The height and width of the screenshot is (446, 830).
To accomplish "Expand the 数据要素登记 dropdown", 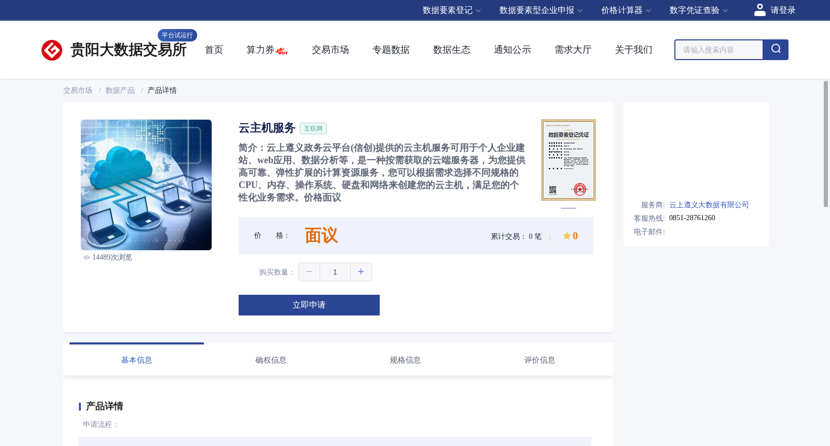I will (x=451, y=10).
